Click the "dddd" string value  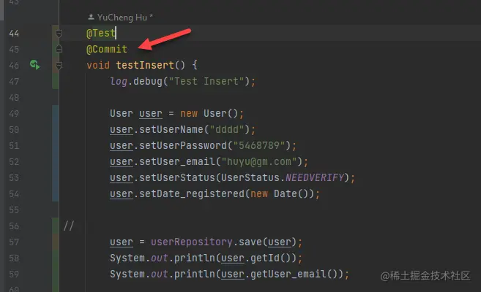pos(227,130)
